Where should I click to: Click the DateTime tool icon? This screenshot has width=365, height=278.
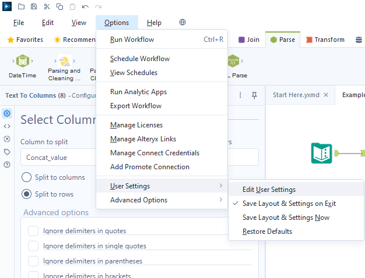tap(22, 62)
